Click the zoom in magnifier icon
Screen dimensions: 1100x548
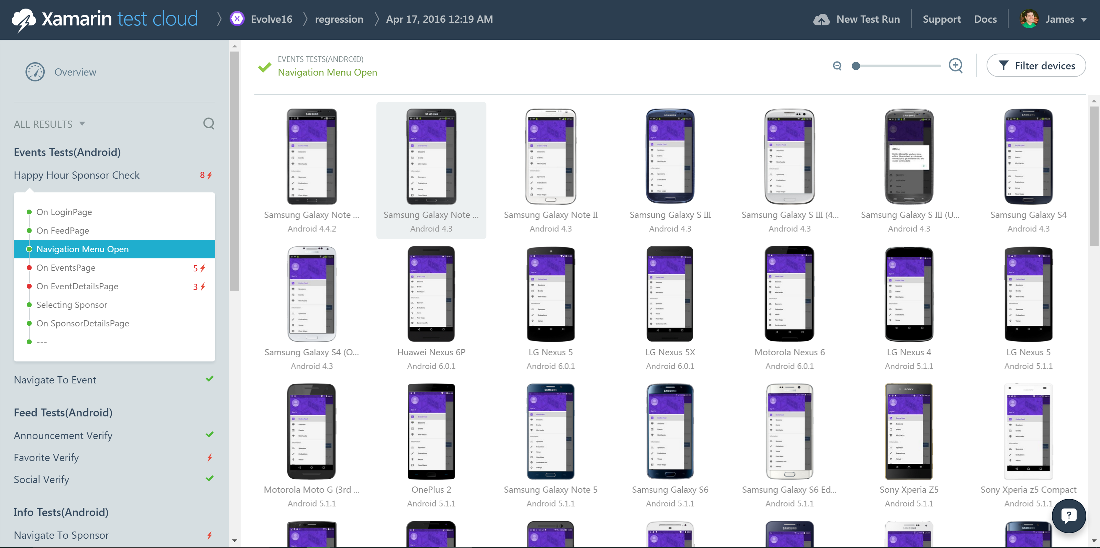tap(955, 66)
